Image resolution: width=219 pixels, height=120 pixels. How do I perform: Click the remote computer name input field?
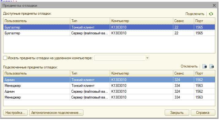pyautogui.click(x=120, y=58)
